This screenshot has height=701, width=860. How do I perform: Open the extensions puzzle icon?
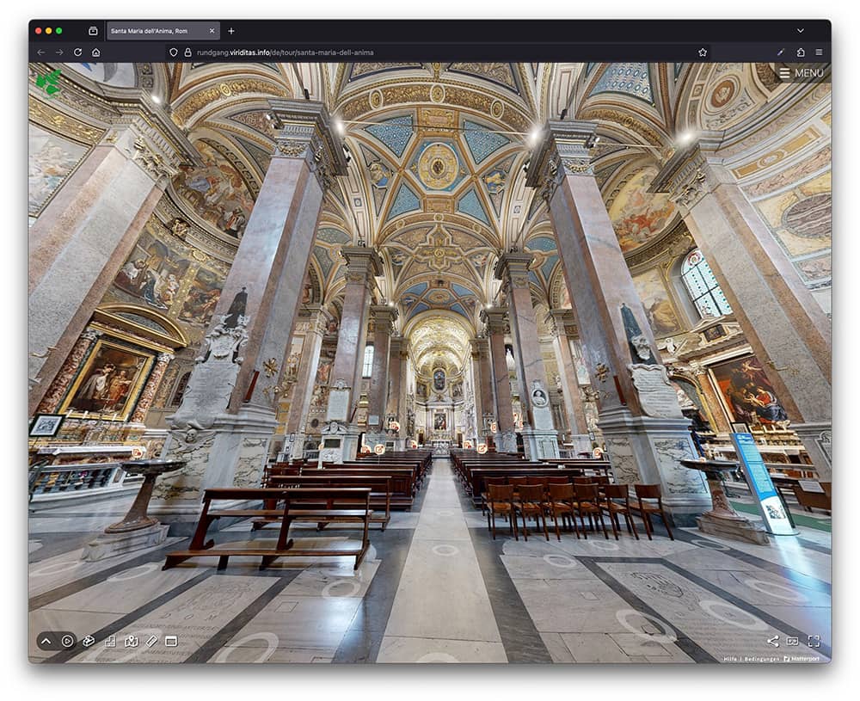click(801, 52)
